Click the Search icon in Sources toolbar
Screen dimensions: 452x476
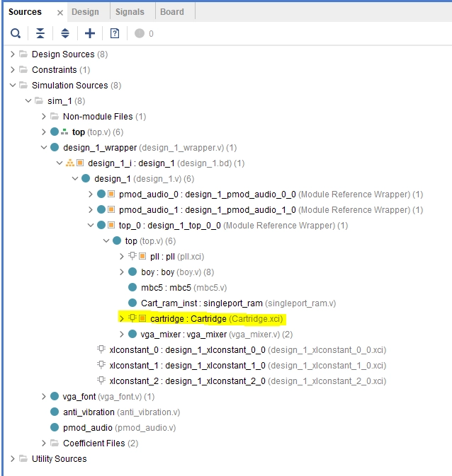16,33
